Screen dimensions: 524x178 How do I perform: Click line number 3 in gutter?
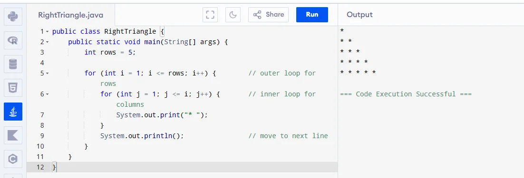(x=42, y=52)
